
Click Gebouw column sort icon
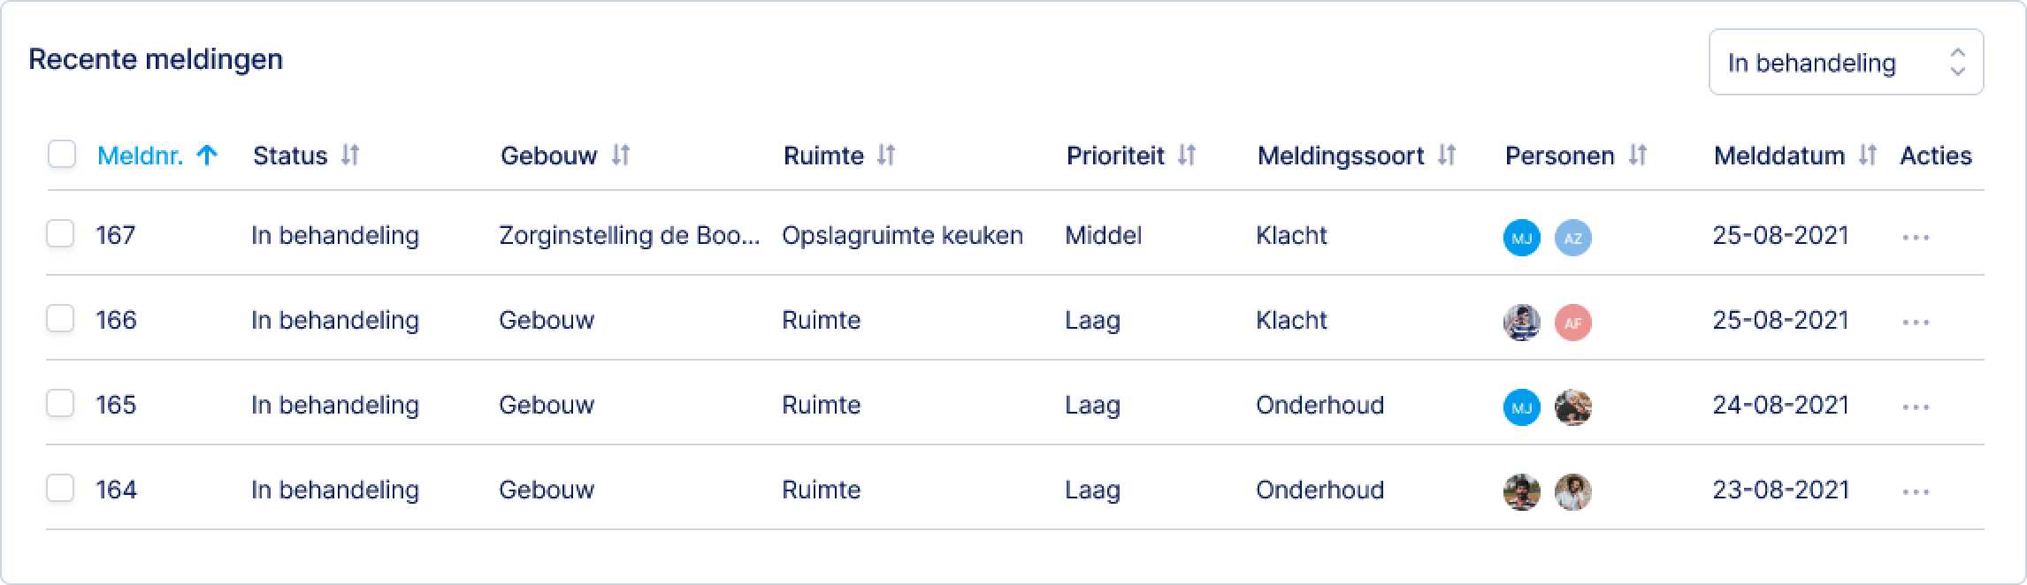click(621, 156)
